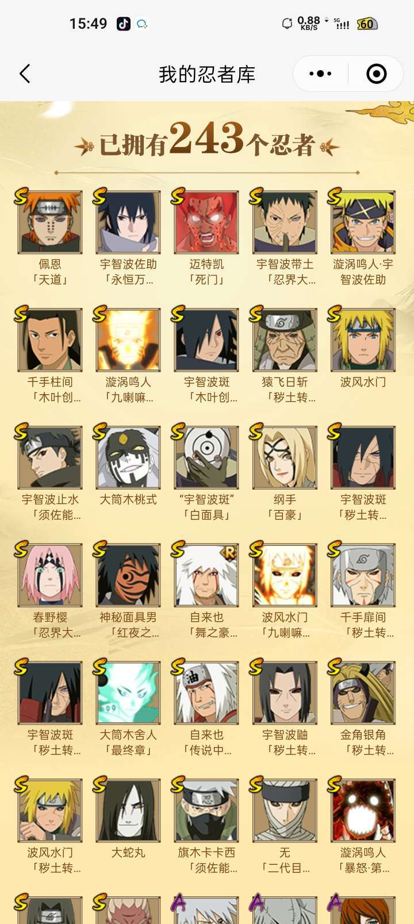This screenshot has width=414, height=924.
Task: Select the 大筒木桃式 ninja portrait
Action: (x=128, y=458)
